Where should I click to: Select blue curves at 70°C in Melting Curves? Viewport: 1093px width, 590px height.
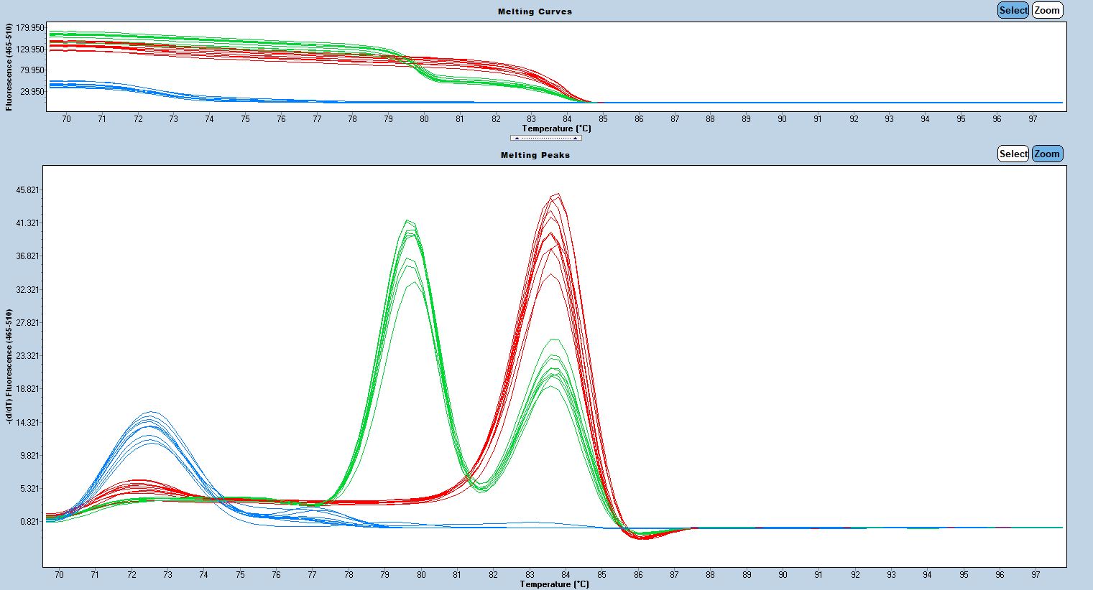(x=66, y=84)
